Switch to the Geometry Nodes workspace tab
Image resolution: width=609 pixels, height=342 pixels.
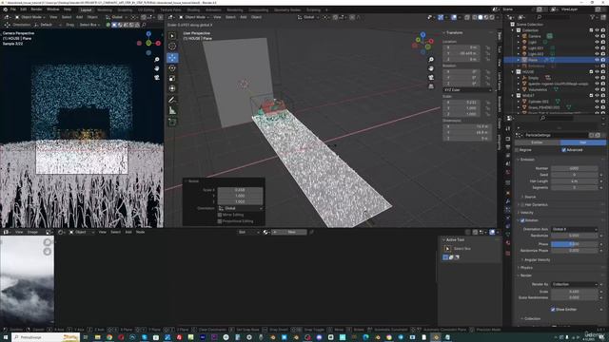pyautogui.click(x=287, y=10)
